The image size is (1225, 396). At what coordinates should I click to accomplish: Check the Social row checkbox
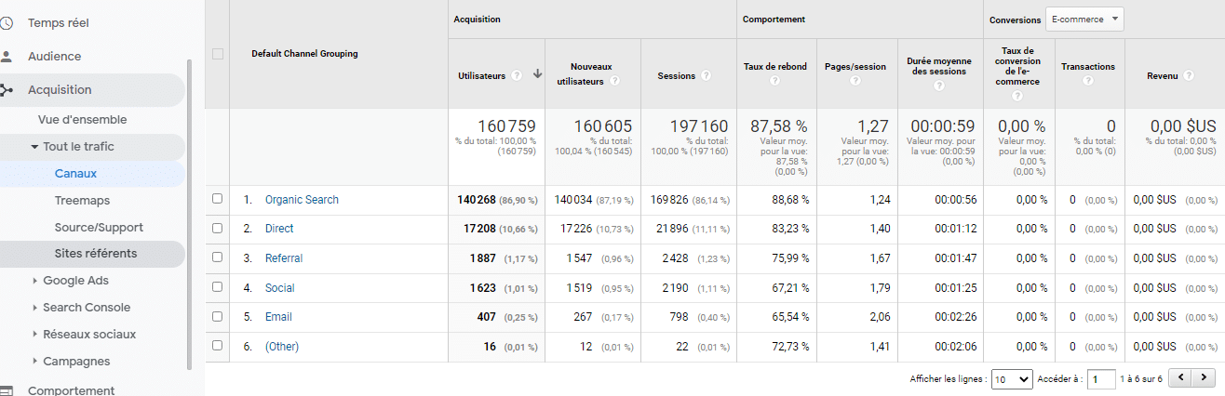click(218, 287)
